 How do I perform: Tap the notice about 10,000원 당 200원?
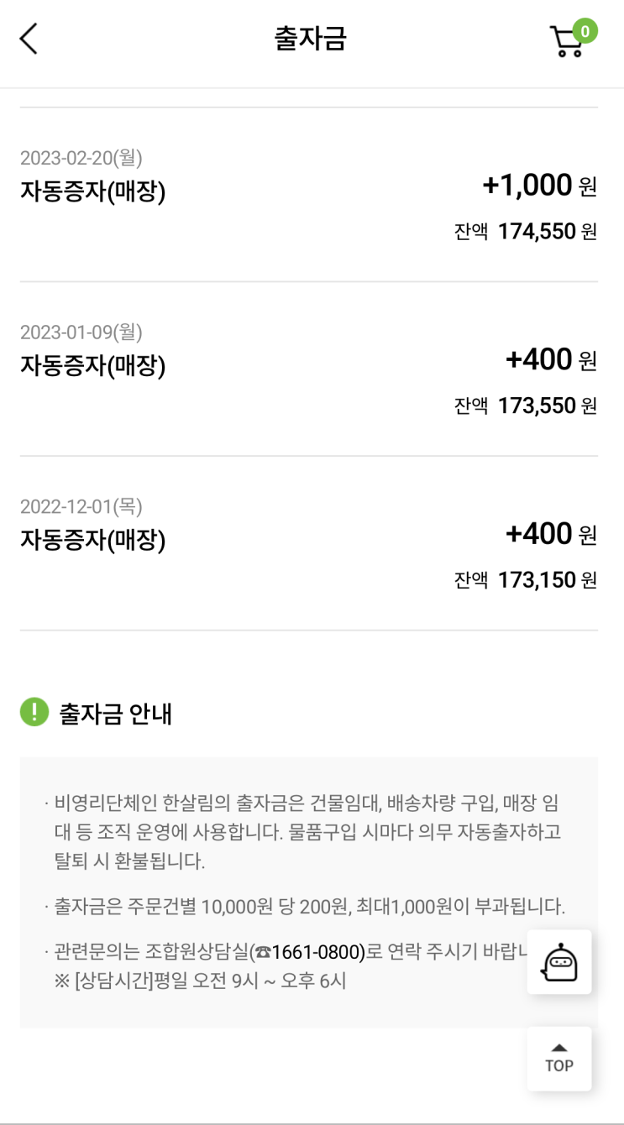(x=310, y=908)
